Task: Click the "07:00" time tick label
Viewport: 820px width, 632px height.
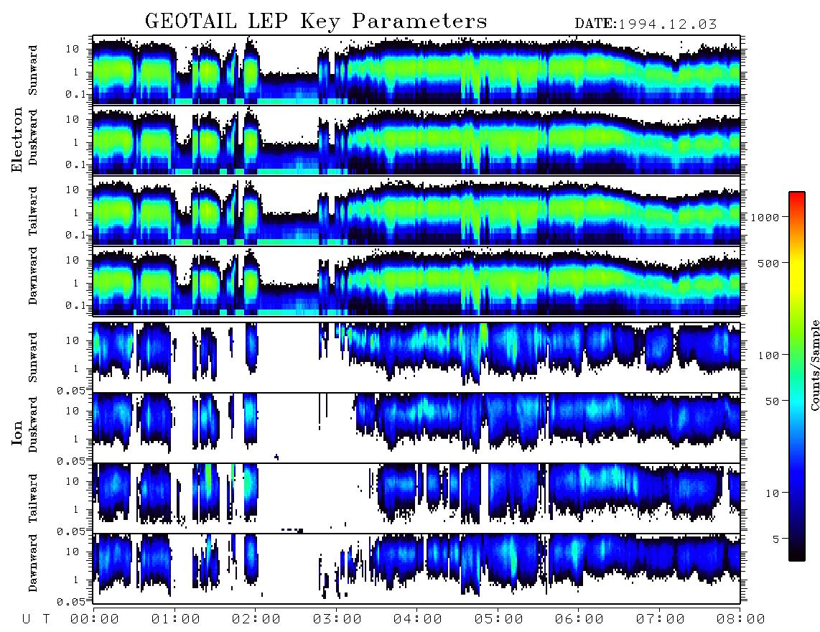Action: coord(661,619)
